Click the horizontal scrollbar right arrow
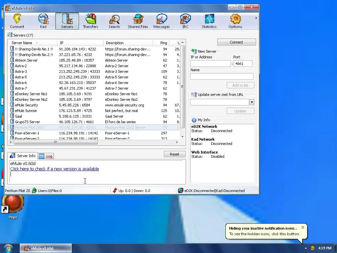337x253 pixels. tap(177, 142)
